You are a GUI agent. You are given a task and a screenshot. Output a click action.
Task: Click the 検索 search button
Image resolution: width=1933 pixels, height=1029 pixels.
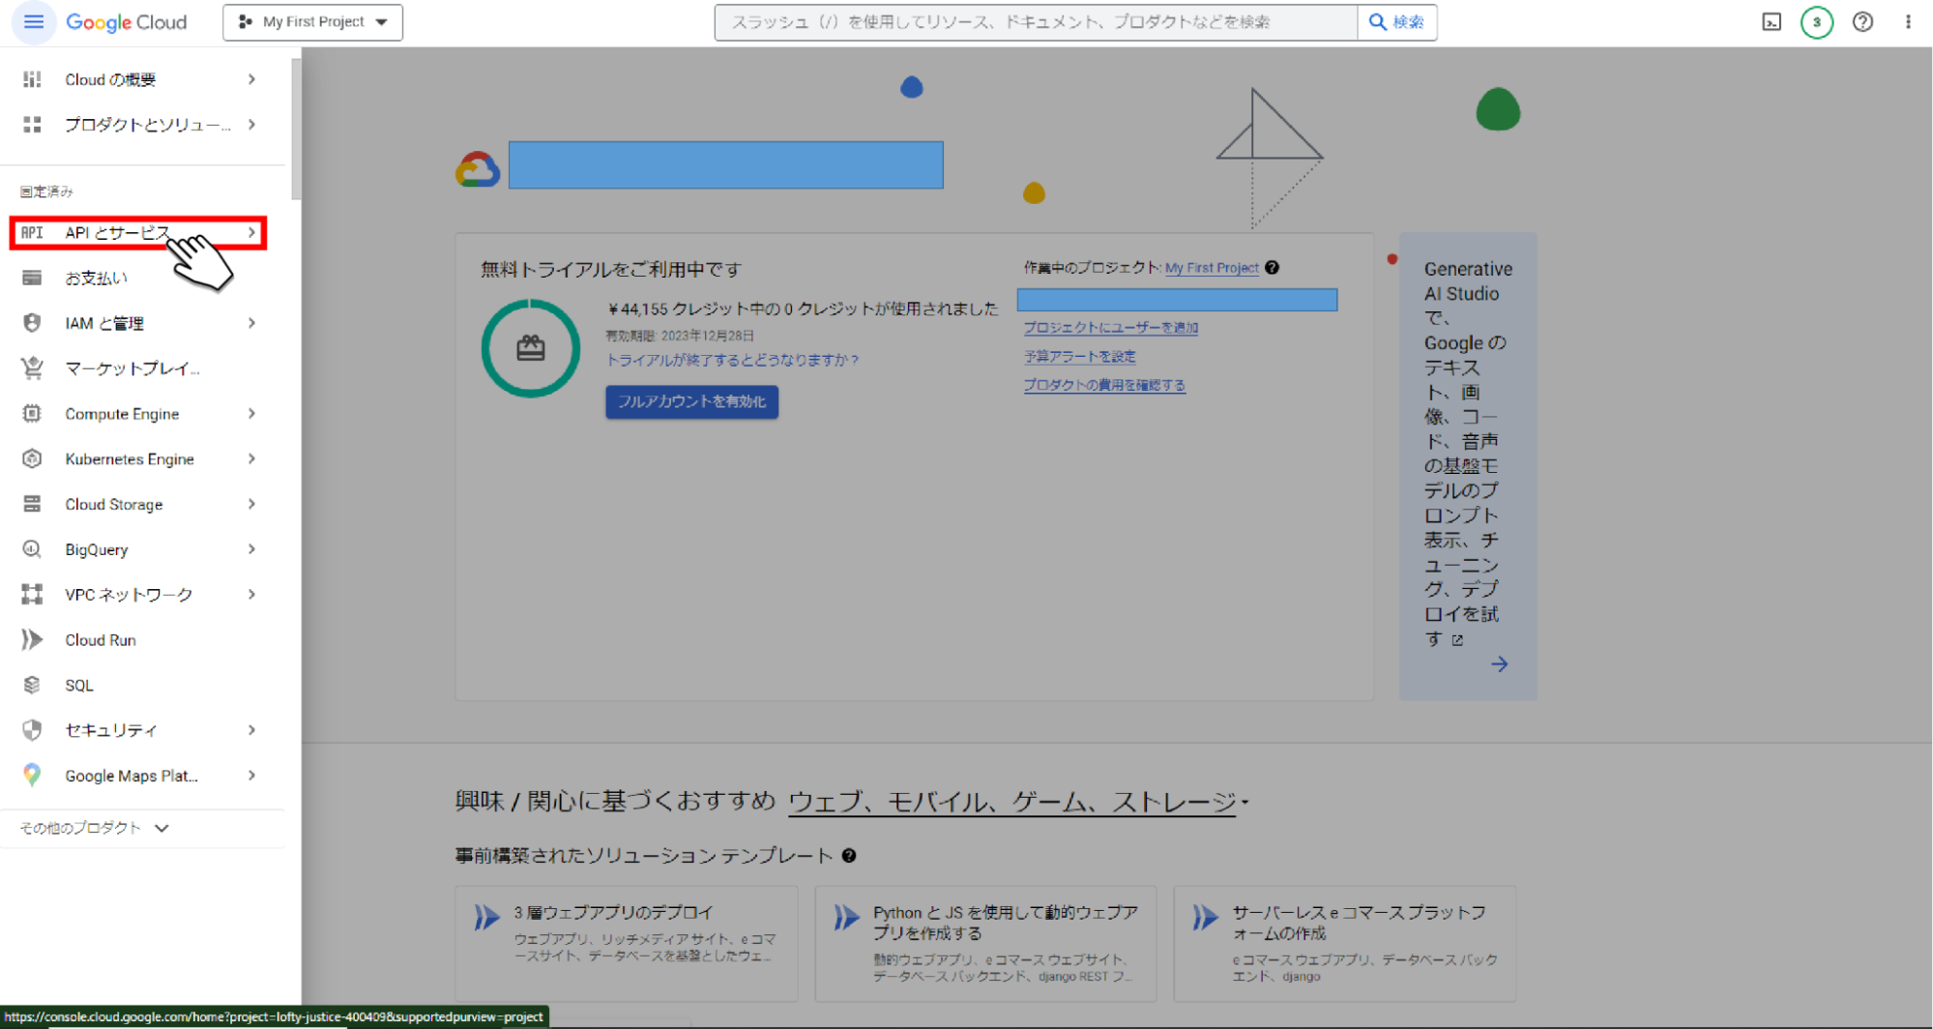(1396, 22)
